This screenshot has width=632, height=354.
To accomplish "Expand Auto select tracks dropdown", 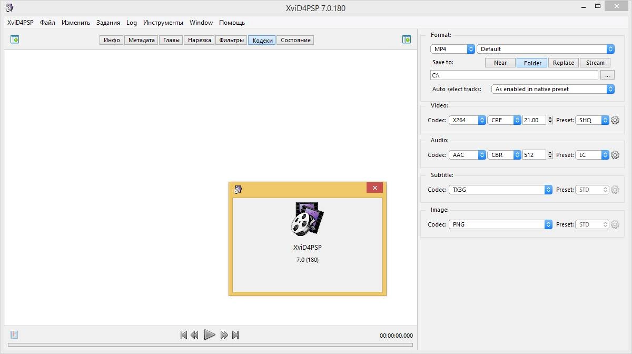I will pos(552,89).
